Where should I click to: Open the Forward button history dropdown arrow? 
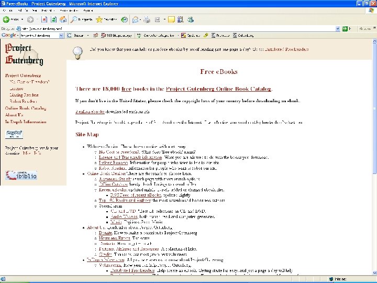(x=37, y=19)
